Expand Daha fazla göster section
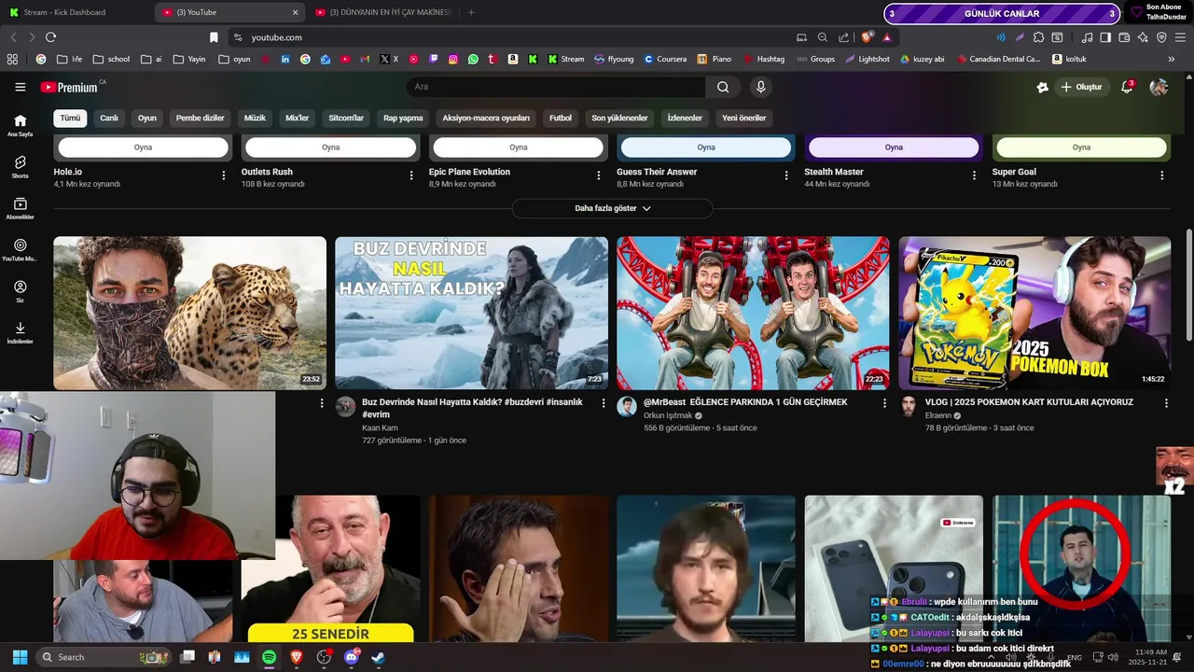 [613, 208]
